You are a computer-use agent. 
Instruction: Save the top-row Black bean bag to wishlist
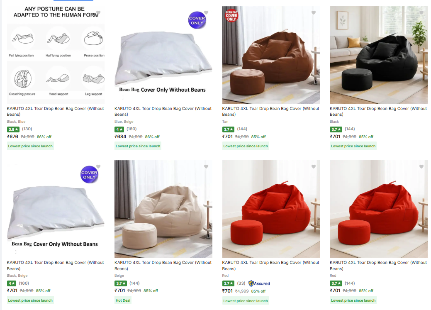click(x=421, y=13)
